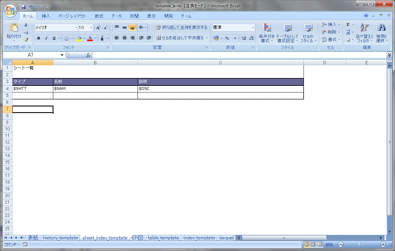Apply yellow fill color swatch

point(79,38)
